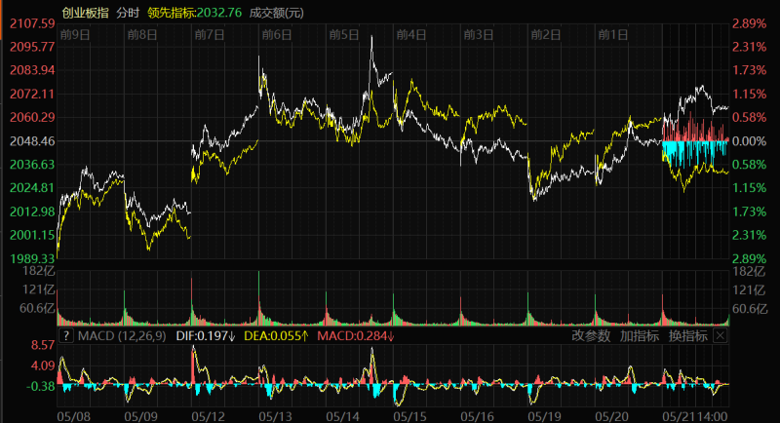
Task: Select the 前6日 day label
Action: pyautogui.click(x=277, y=35)
